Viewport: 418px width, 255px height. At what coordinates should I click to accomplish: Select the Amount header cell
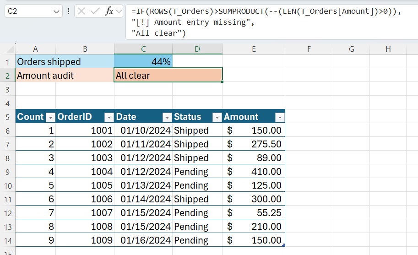click(x=254, y=117)
